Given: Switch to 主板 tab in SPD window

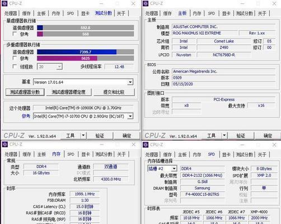Looking at the screenshot, I should (x=182, y=155).
